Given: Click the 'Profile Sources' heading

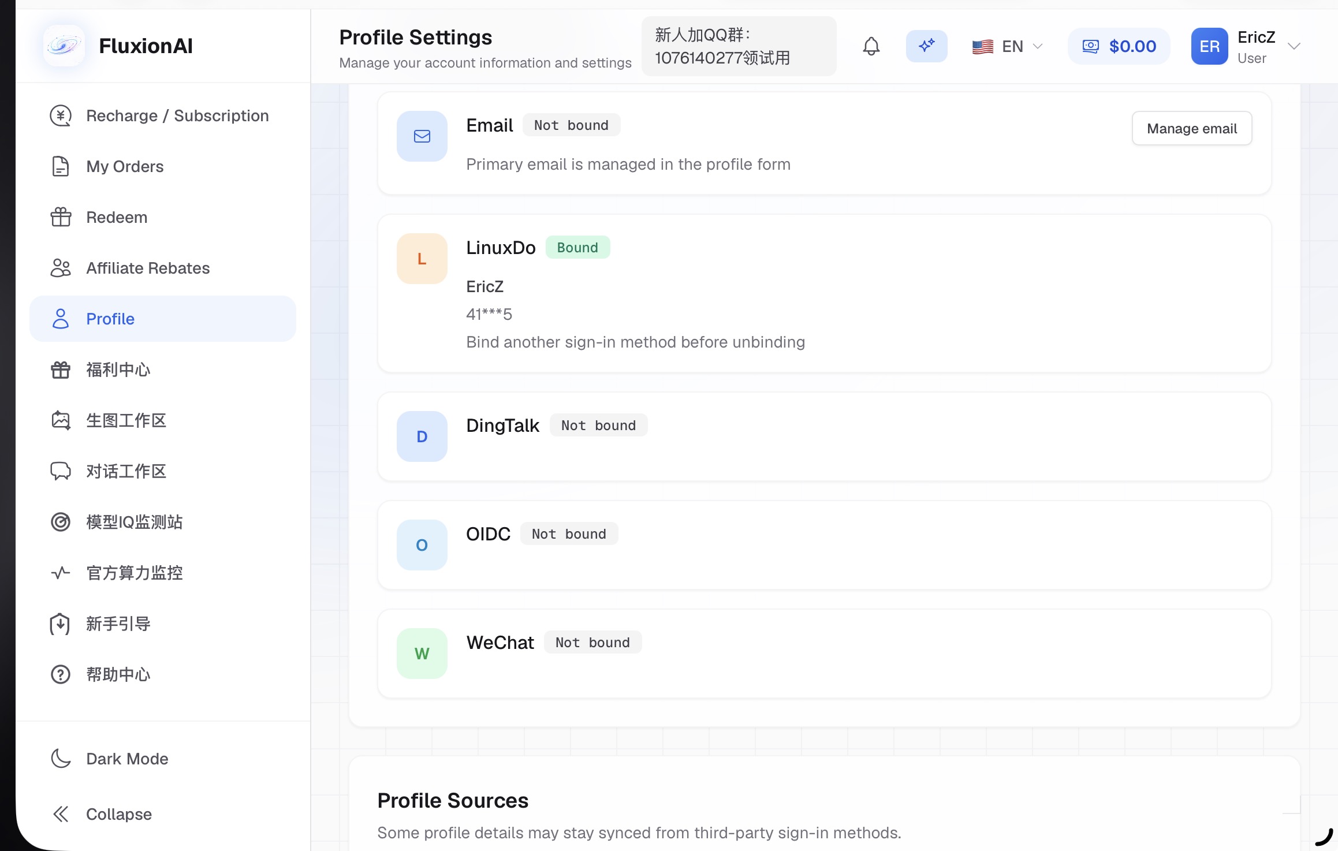Looking at the screenshot, I should coord(453,800).
